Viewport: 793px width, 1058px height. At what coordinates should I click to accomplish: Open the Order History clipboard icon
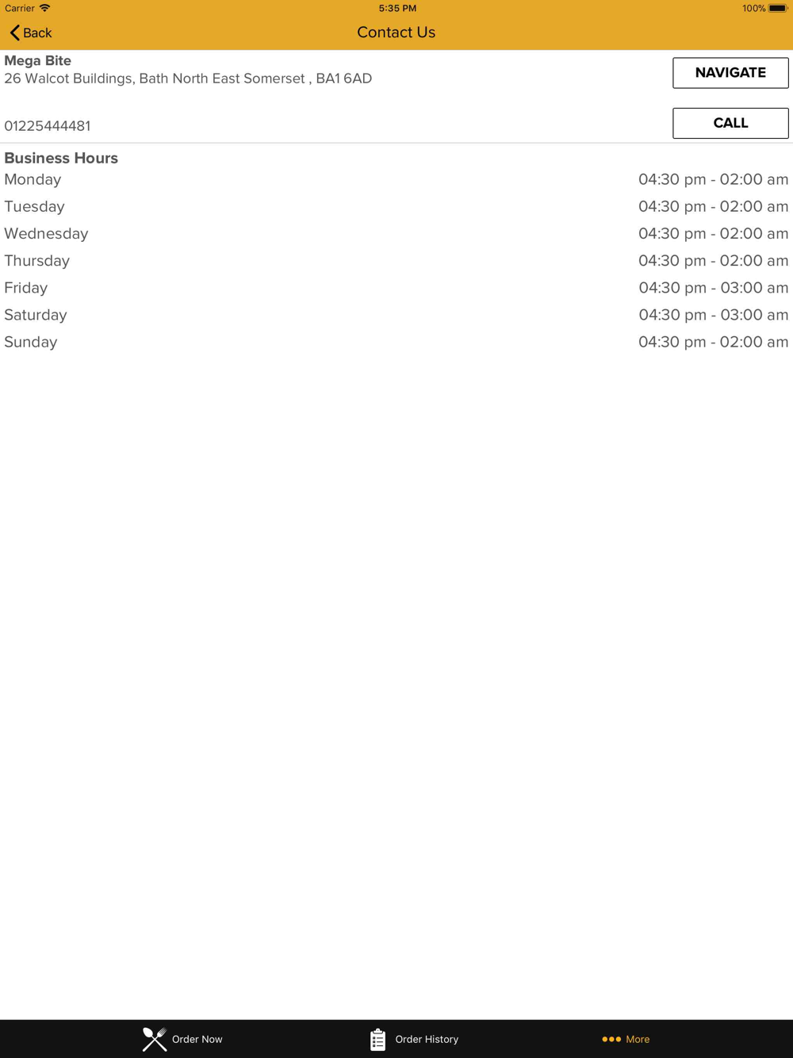pos(377,1039)
